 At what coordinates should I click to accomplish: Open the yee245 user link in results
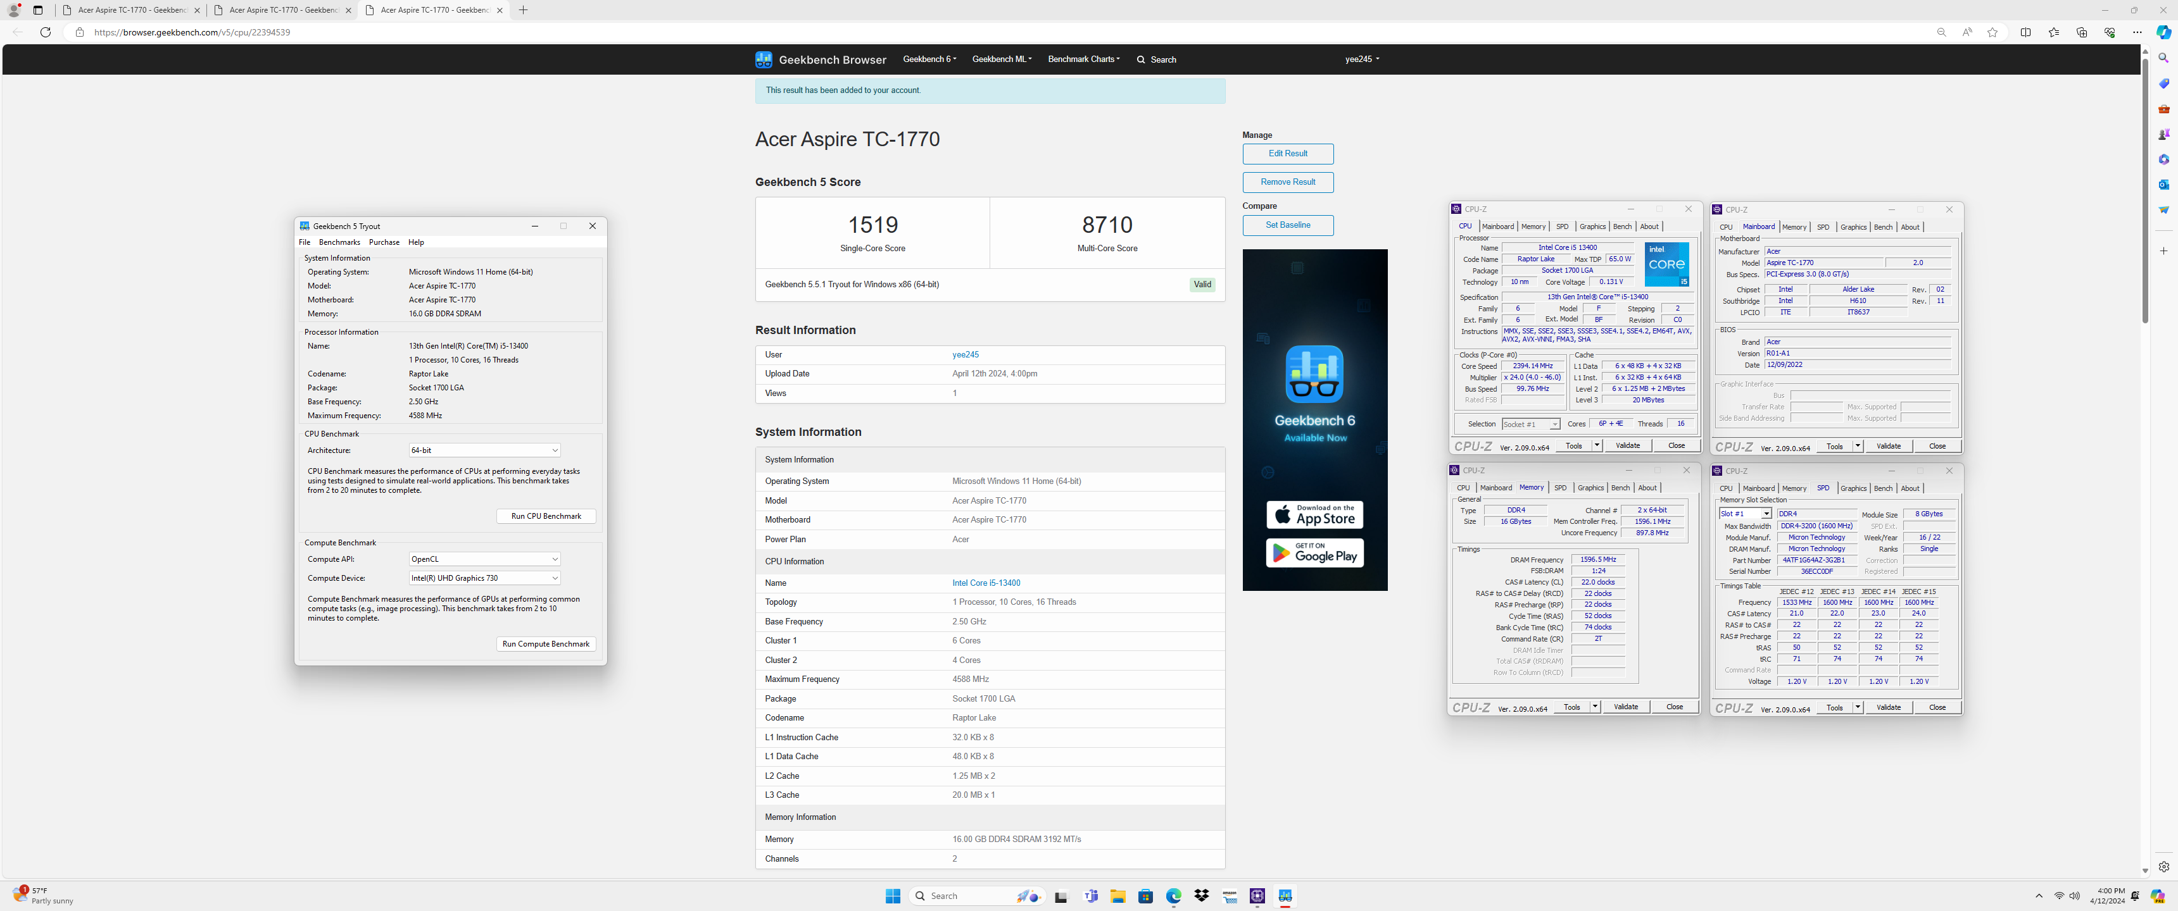coord(966,355)
